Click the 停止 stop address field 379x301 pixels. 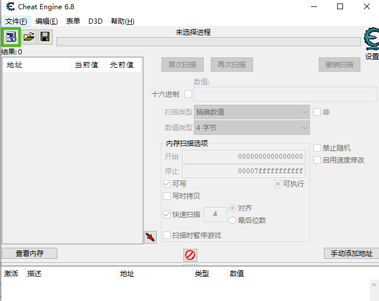coord(244,171)
